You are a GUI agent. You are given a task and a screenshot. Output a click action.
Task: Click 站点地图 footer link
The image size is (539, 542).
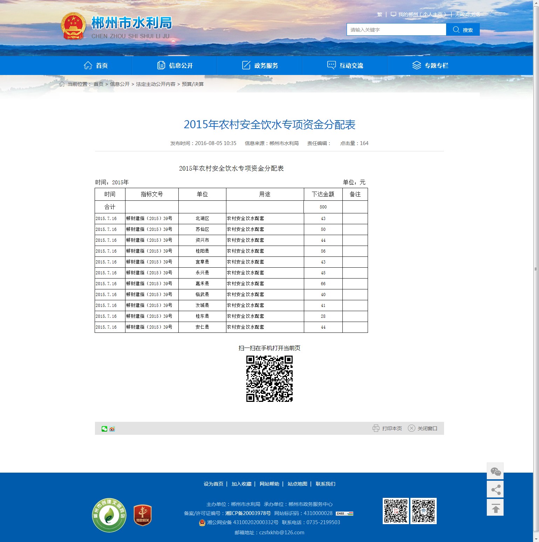(298, 484)
